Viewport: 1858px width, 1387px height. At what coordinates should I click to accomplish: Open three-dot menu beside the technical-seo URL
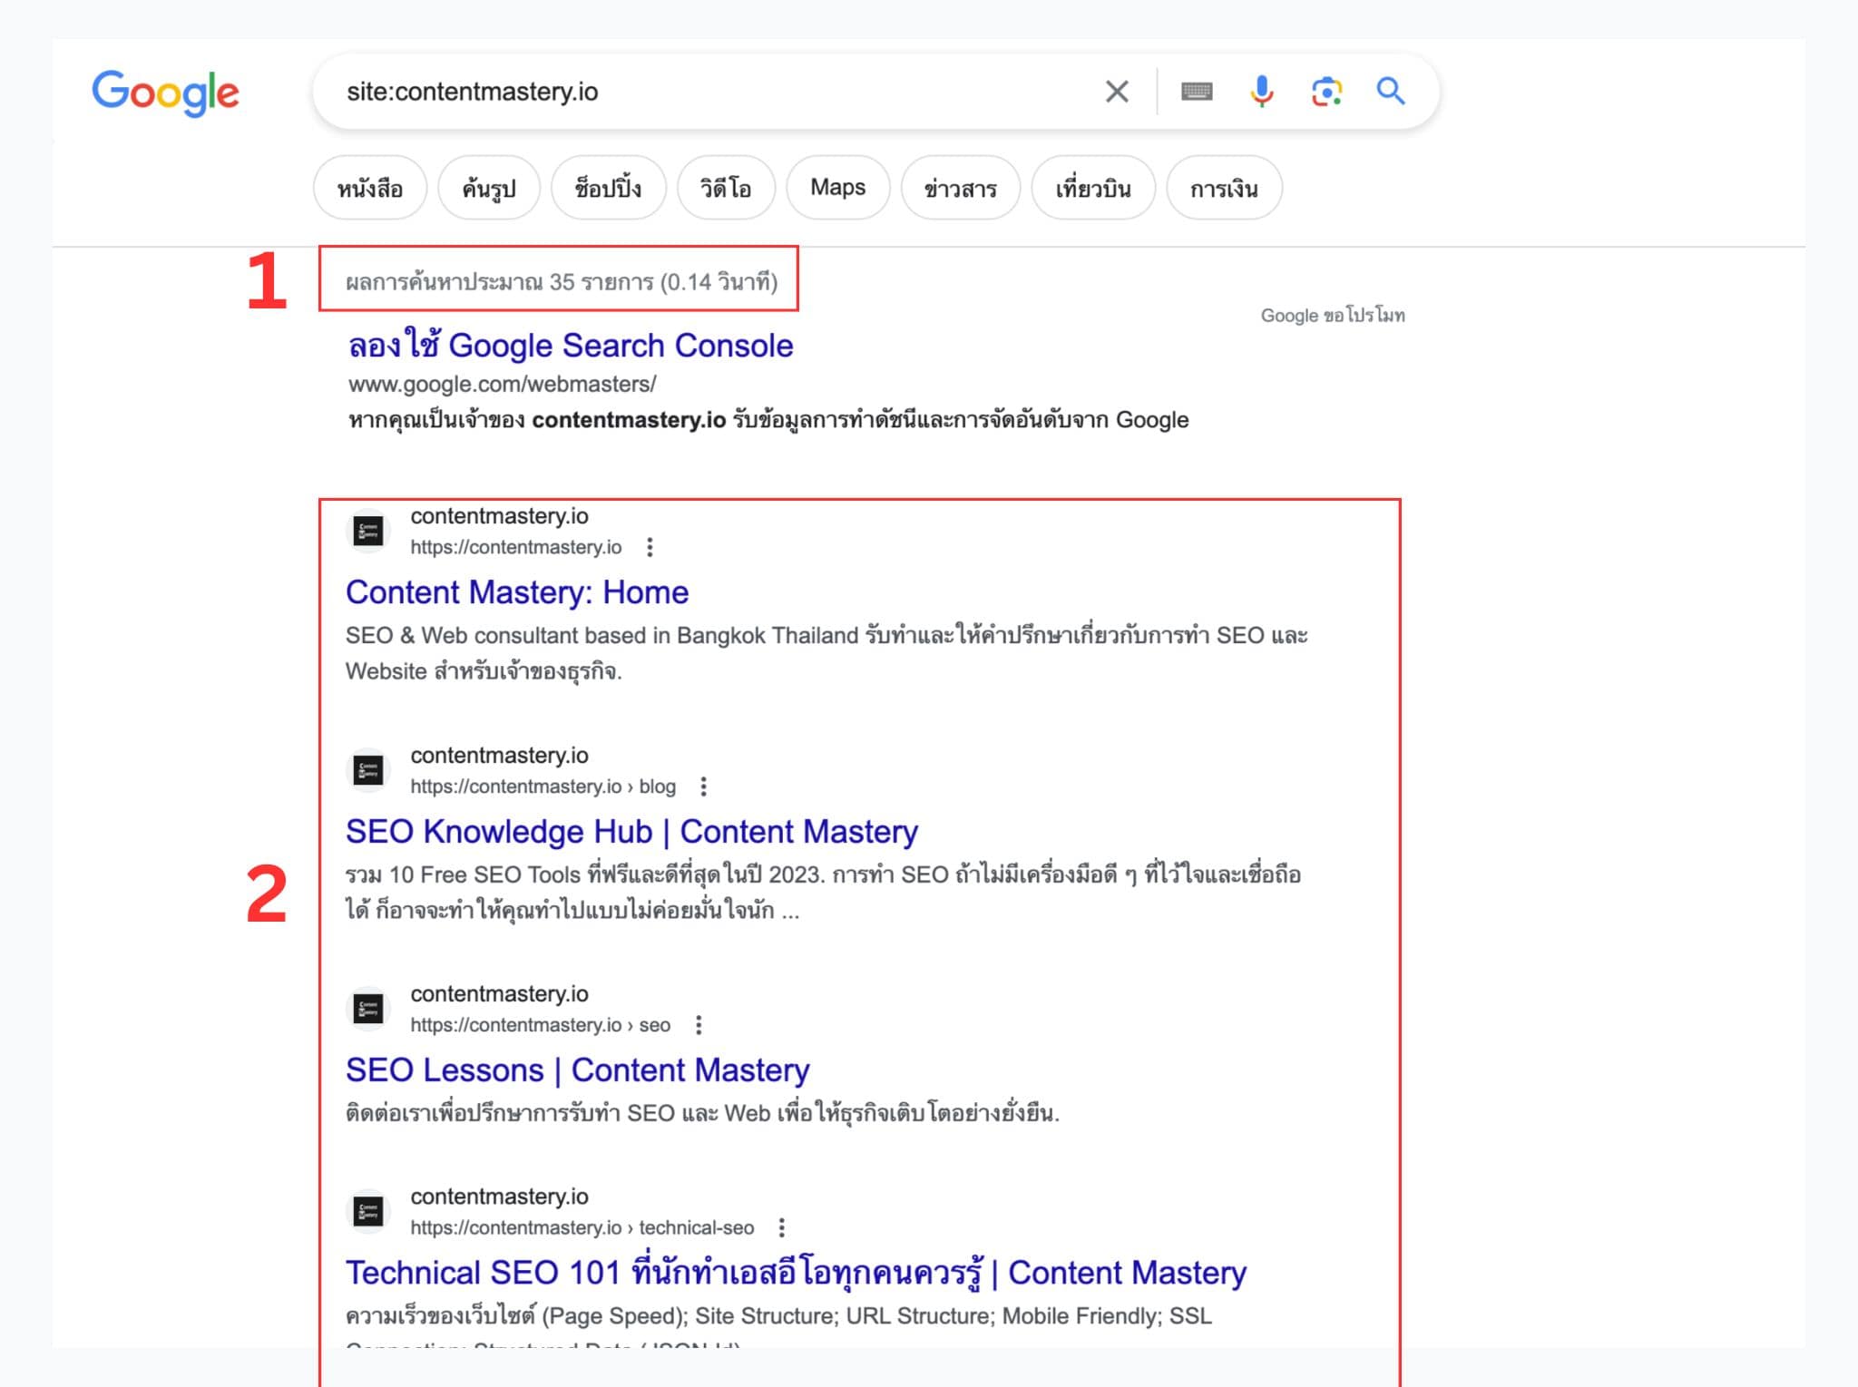tap(782, 1227)
